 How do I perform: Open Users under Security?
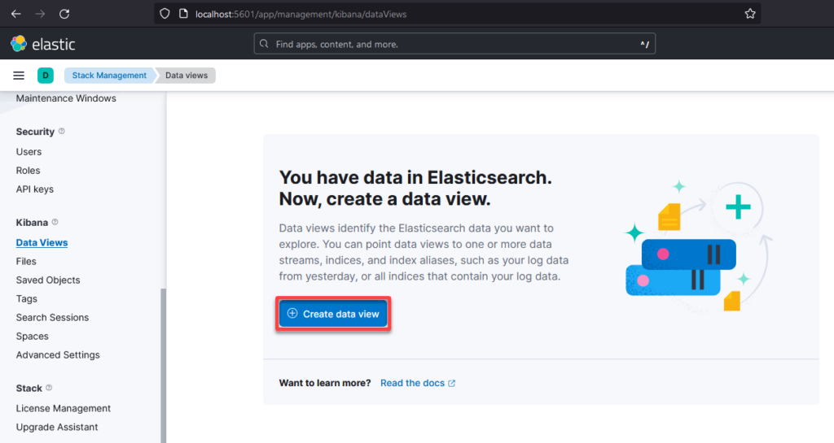pyautogui.click(x=29, y=152)
